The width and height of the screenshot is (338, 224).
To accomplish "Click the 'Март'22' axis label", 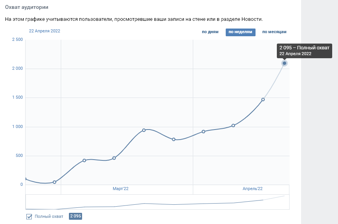I will (120, 189).
